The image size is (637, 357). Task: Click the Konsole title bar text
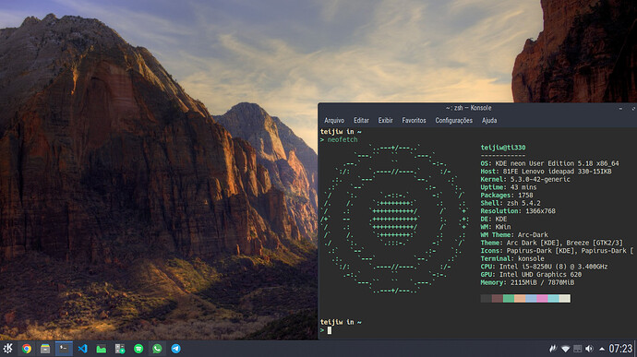[x=468, y=108]
